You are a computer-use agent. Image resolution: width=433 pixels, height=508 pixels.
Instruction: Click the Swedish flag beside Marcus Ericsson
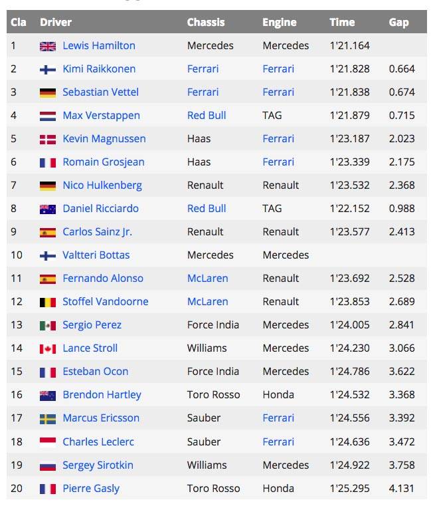(x=48, y=419)
